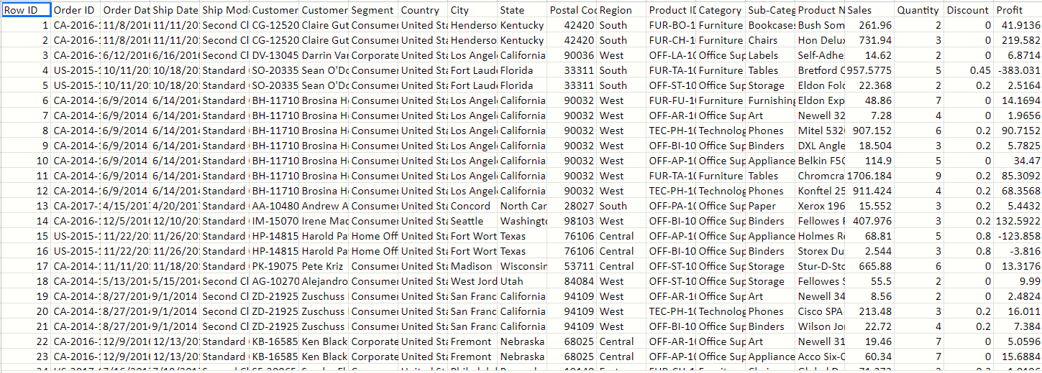Select the City header cell
Screen dimensions: 1042x373
click(x=472, y=10)
